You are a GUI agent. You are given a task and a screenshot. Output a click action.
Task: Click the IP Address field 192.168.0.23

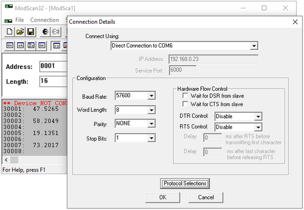214,59
